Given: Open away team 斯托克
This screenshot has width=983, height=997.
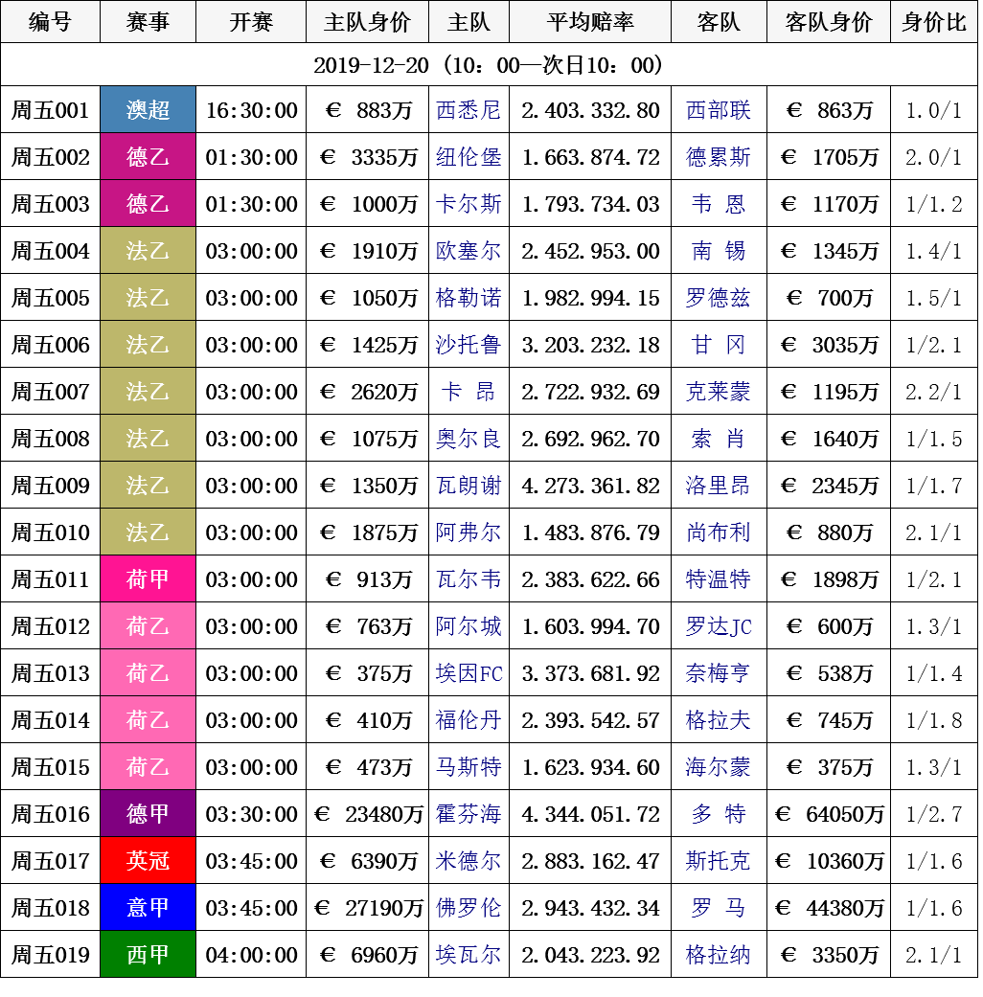Looking at the screenshot, I should (x=719, y=861).
